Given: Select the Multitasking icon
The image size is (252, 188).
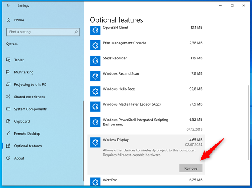Looking at the screenshot, I should [x=8, y=72].
